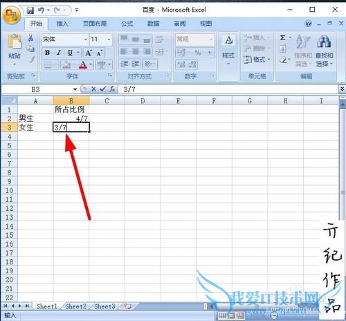The image size is (346, 321).
Task: Cancel cell entry with X button
Action: pyautogui.click(x=93, y=89)
